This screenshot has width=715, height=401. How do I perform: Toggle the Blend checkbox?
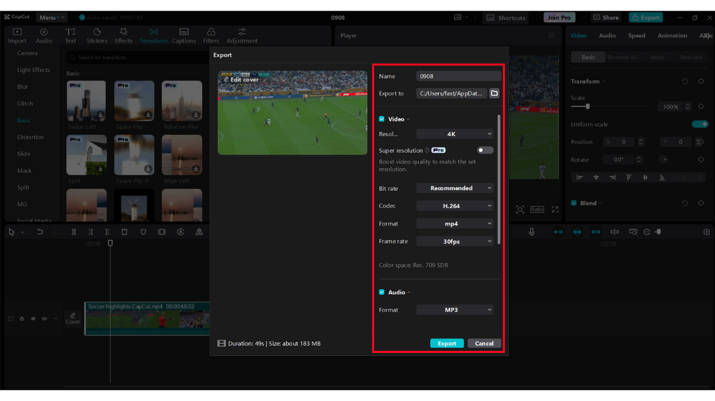click(574, 203)
